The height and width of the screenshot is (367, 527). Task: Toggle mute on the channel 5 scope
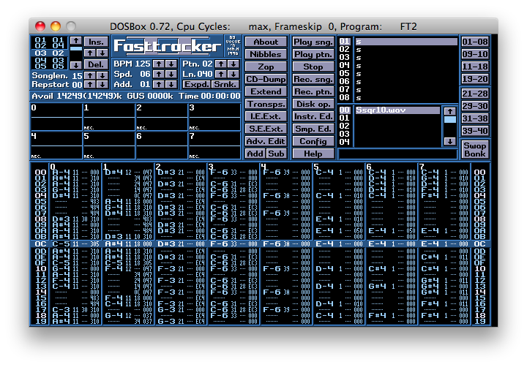(x=109, y=145)
